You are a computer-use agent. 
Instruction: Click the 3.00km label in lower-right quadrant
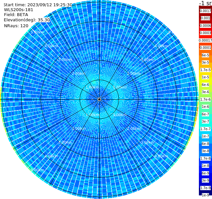tap(148, 142)
